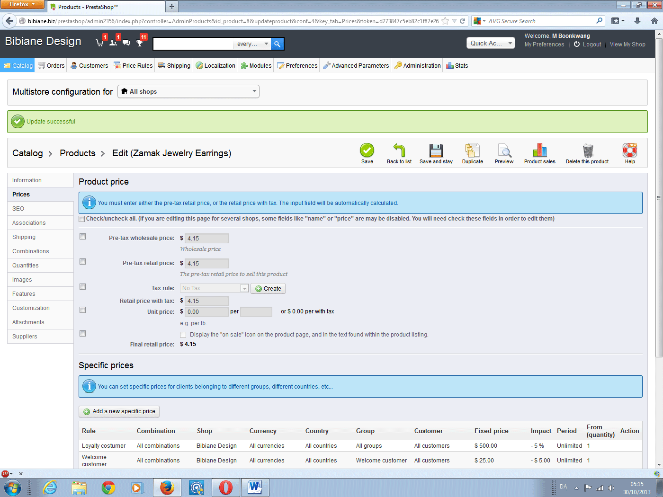Open the Firefox application menu
The width and height of the screenshot is (663, 497).
[22, 4]
